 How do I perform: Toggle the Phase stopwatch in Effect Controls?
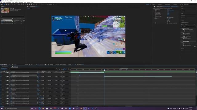[x=155, y=19]
